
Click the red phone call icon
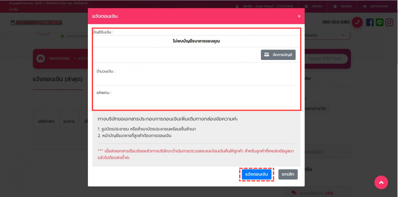tap(357, 22)
